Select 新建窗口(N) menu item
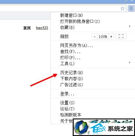Image resolution: width=135 pixels, height=136 pixels. point(93,15)
